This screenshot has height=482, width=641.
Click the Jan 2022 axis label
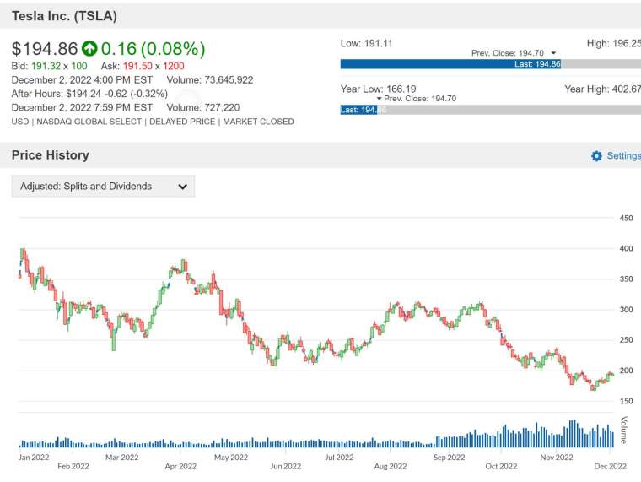point(34,458)
